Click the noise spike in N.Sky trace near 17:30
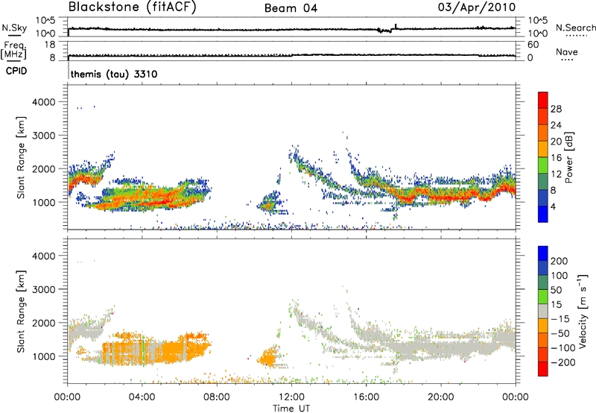The width and height of the screenshot is (596, 413). click(396, 26)
